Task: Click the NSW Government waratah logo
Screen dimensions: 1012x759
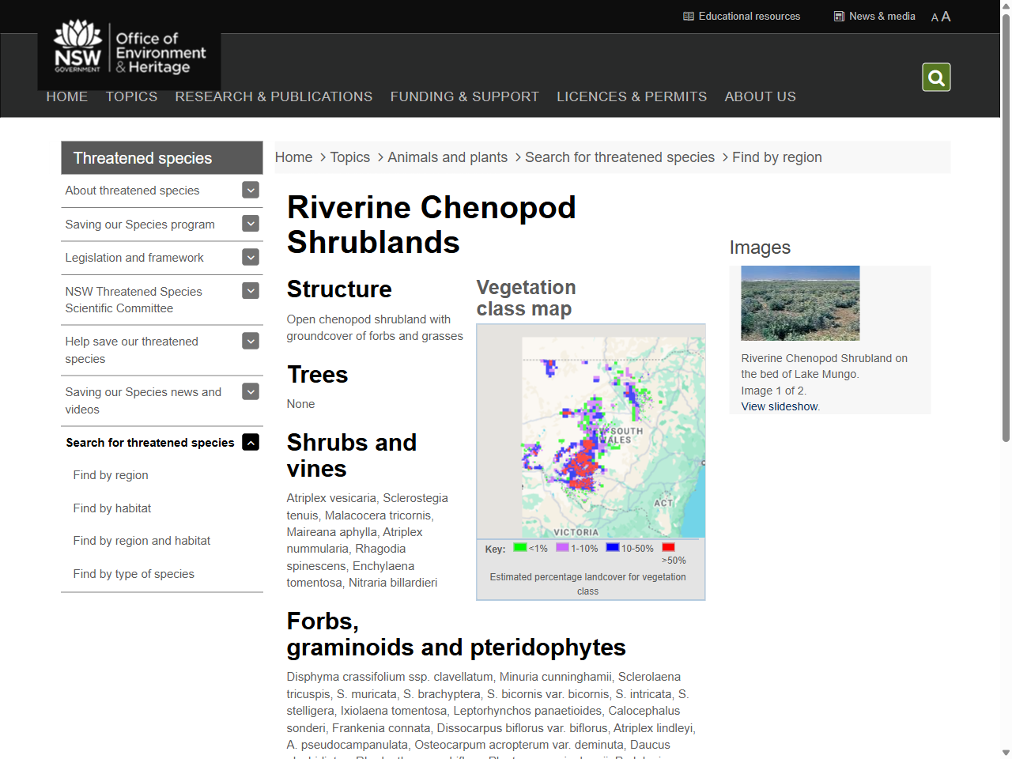Action: pos(77,47)
